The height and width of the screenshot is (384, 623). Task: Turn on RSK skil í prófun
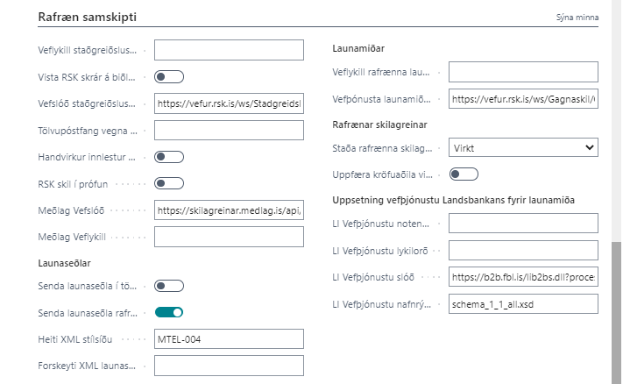[169, 183]
